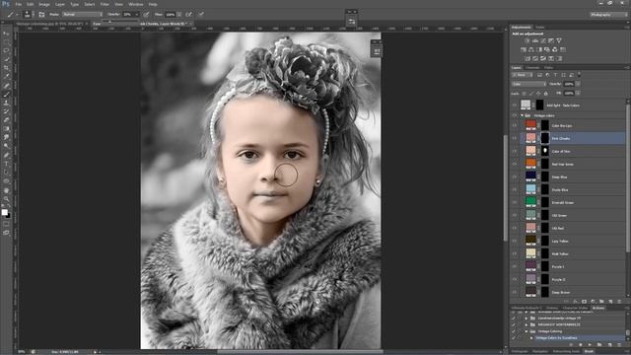Select the Brush tab in the bottom panel
Screen dimensions: 631x355
pos(589,351)
